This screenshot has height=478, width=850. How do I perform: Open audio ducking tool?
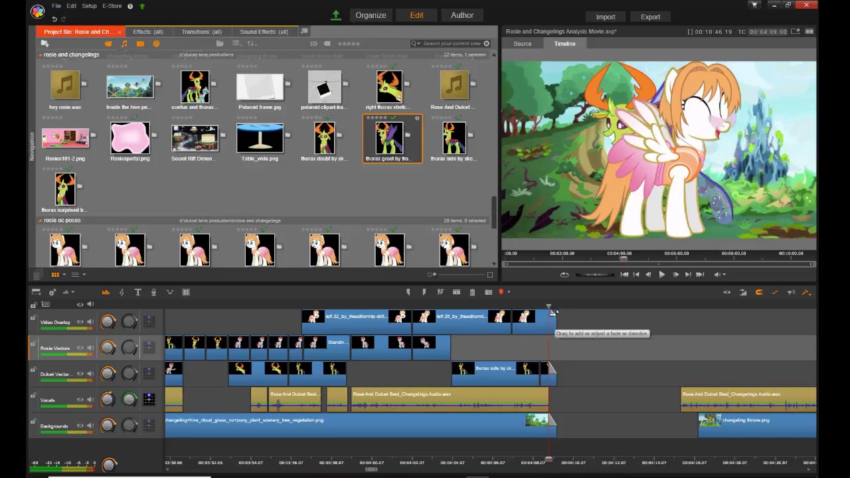(x=169, y=292)
